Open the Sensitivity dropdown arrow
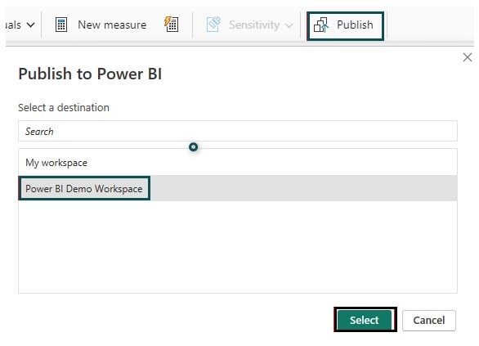 (289, 25)
